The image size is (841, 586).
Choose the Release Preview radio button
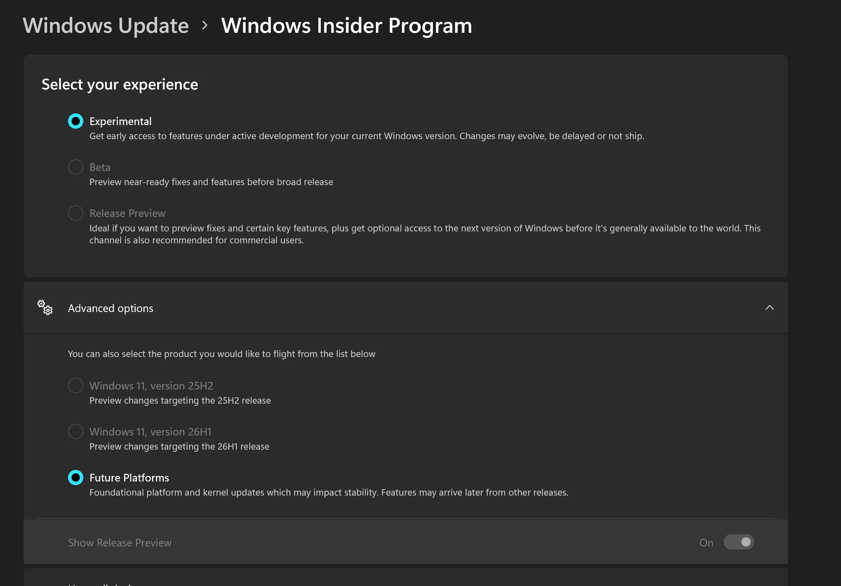(75, 213)
